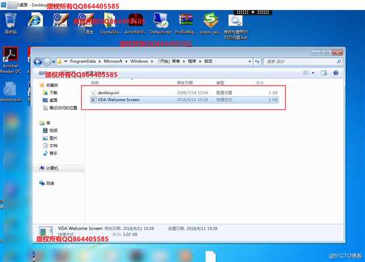Open the AcroRdrD... installer desktop icon
Screen dimensions: 365x262
136,23
